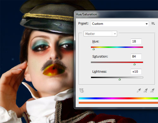The width and height of the screenshot is (158, 123).
Task: Click the Saturation slider handle
Action: (x=134, y=64)
